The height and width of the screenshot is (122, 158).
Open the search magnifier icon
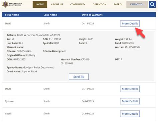pyautogui.click(x=152, y=4)
